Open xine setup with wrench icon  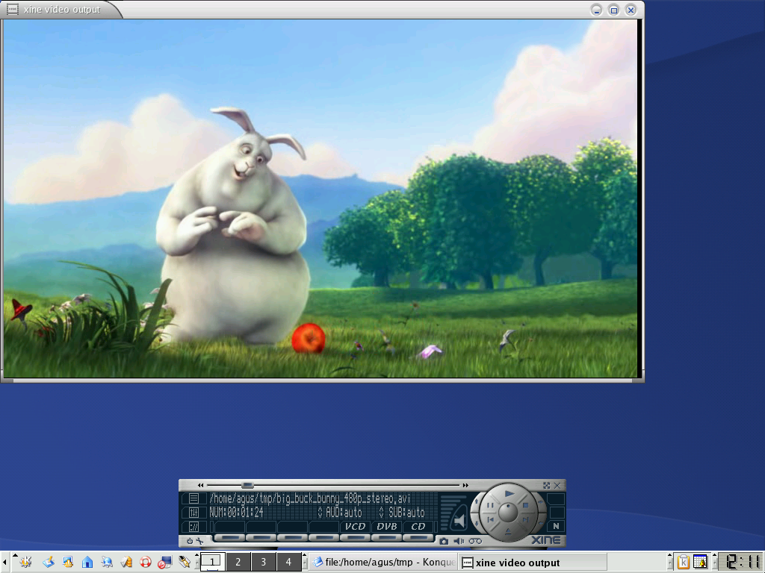point(200,541)
